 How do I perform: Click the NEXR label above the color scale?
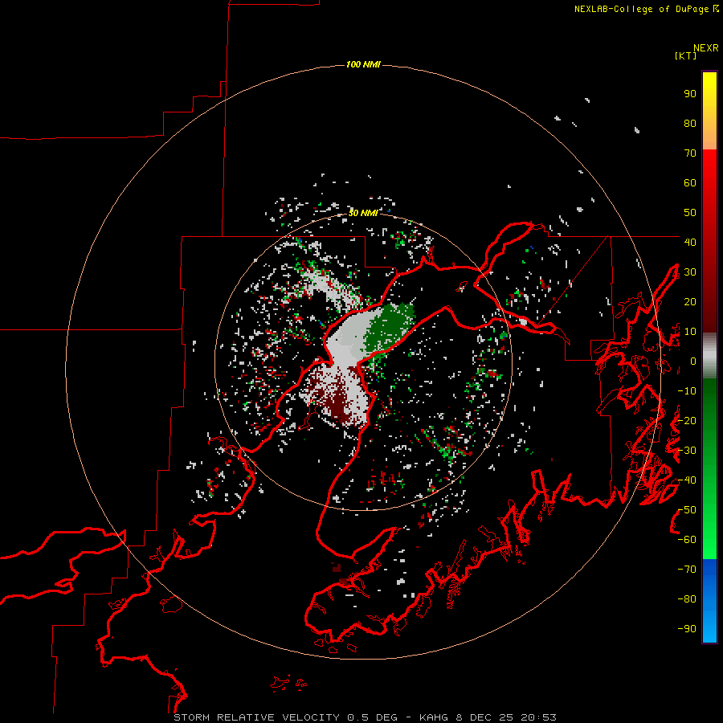pyautogui.click(x=705, y=48)
